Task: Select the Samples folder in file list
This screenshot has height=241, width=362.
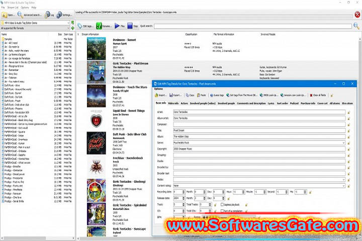Action: coord(8,39)
